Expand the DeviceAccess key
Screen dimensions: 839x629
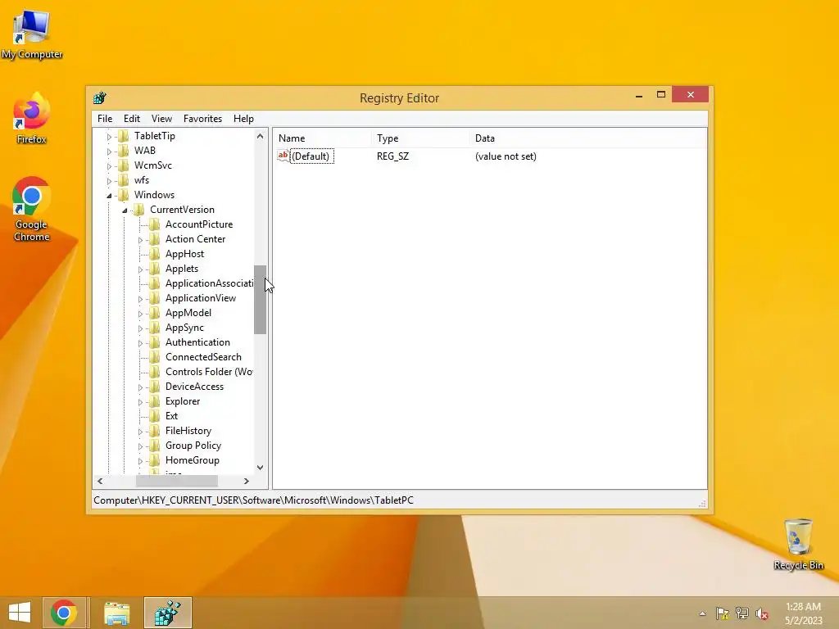click(x=140, y=387)
